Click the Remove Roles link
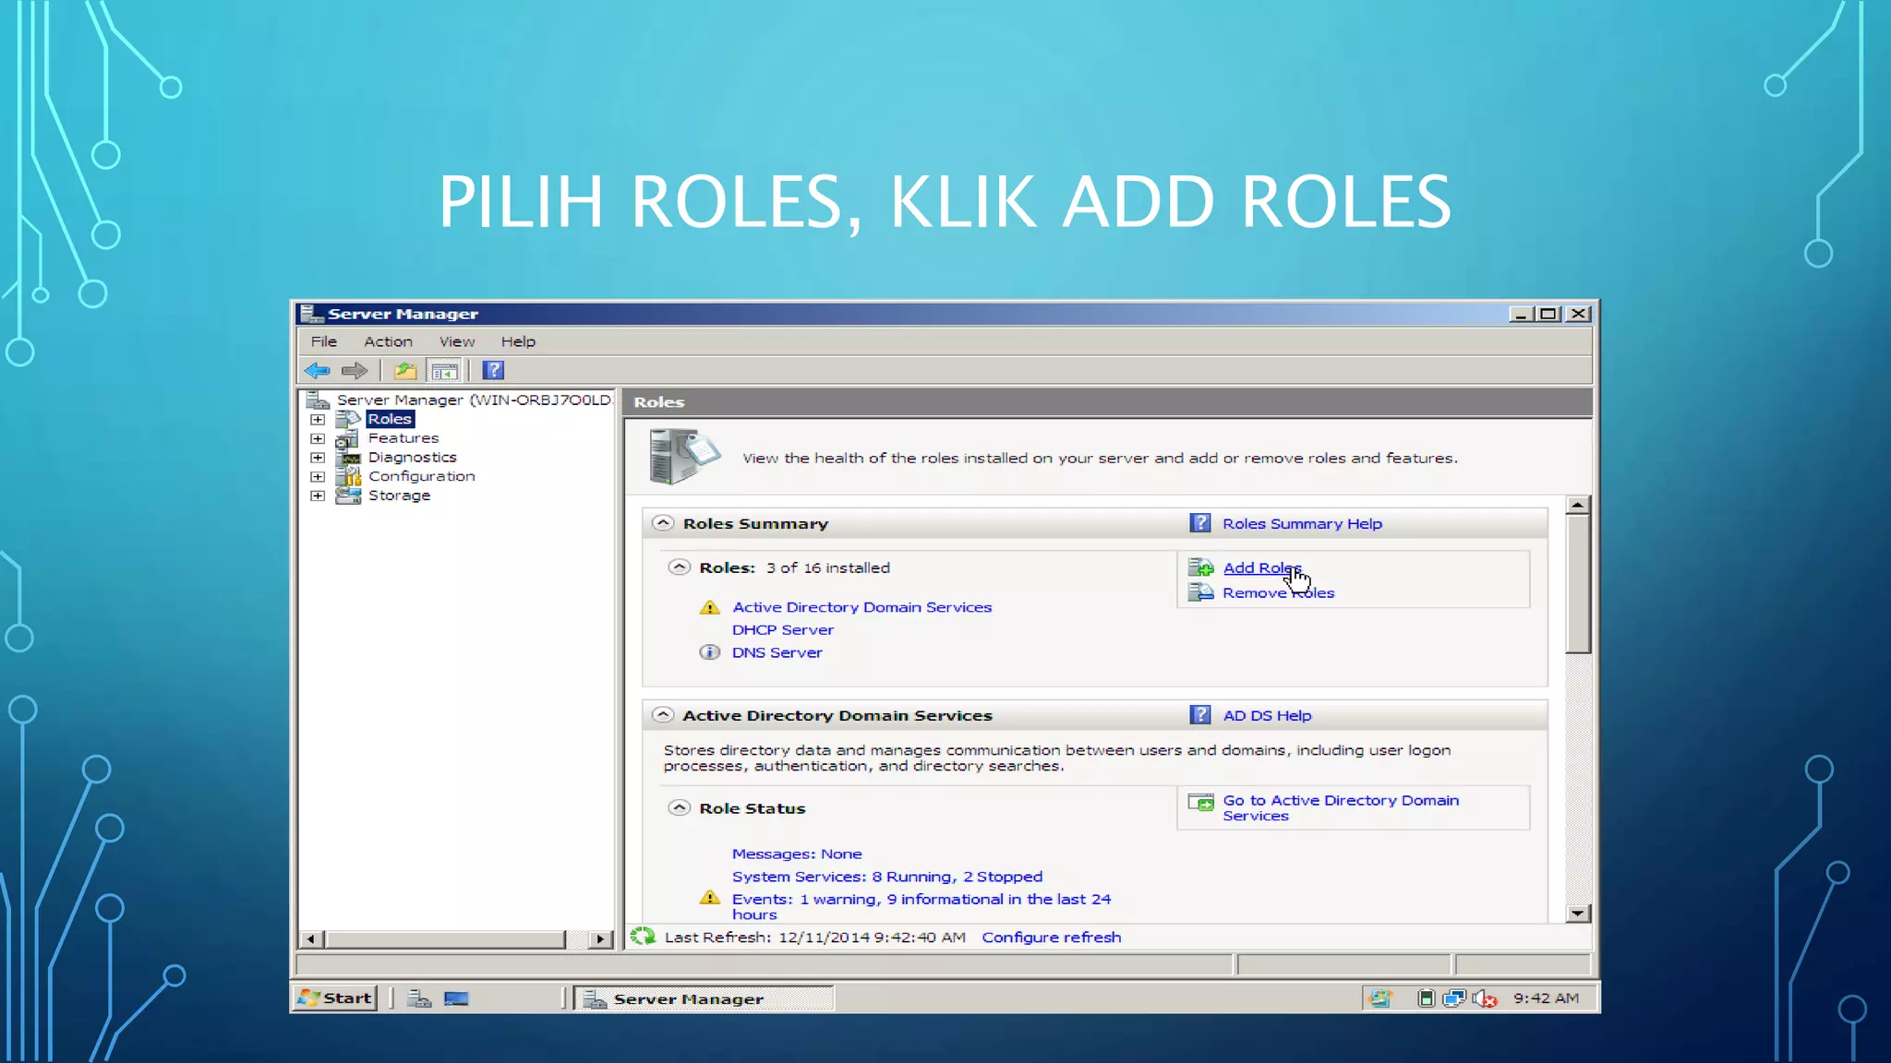 point(1279,593)
